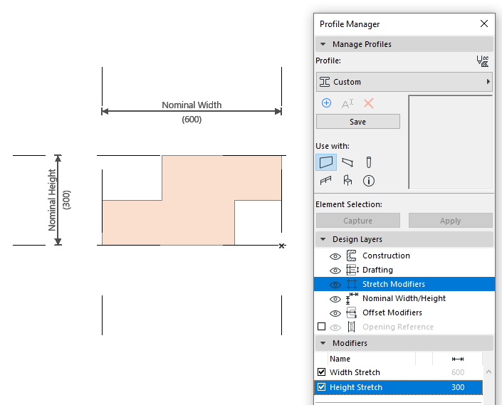Uncheck the Height Stretch checkbox
The height and width of the screenshot is (405, 502).
click(321, 387)
